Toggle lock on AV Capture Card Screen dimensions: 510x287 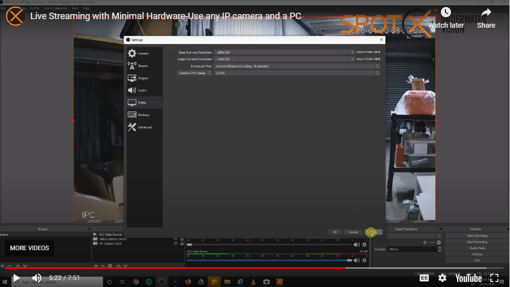182,244
